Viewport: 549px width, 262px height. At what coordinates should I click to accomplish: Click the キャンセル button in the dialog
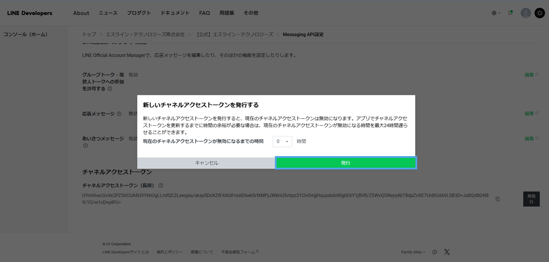click(206, 163)
